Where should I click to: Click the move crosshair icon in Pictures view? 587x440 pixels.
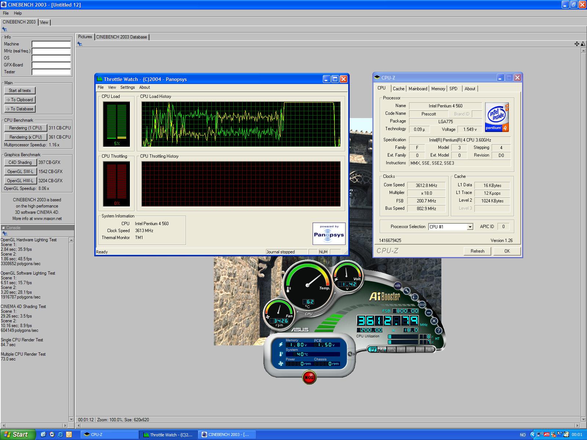tap(577, 44)
